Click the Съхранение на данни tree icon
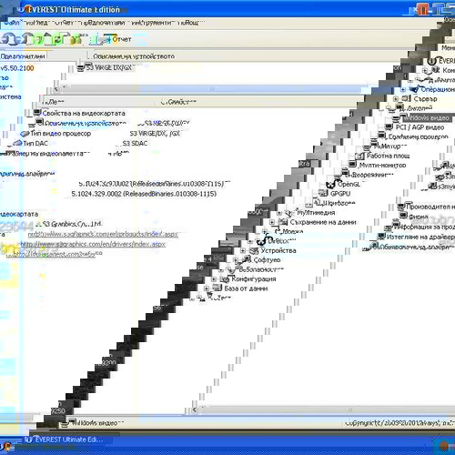455x455 pixels. coord(283,222)
